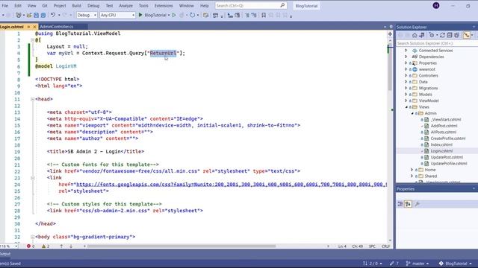Click the git push/pull indicator showing 2/0
Screen dimensions: 478x268
373,264
